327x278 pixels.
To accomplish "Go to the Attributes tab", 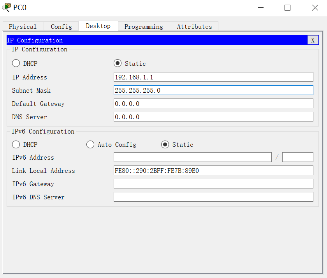I will pyautogui.click(x=194, y=26).
